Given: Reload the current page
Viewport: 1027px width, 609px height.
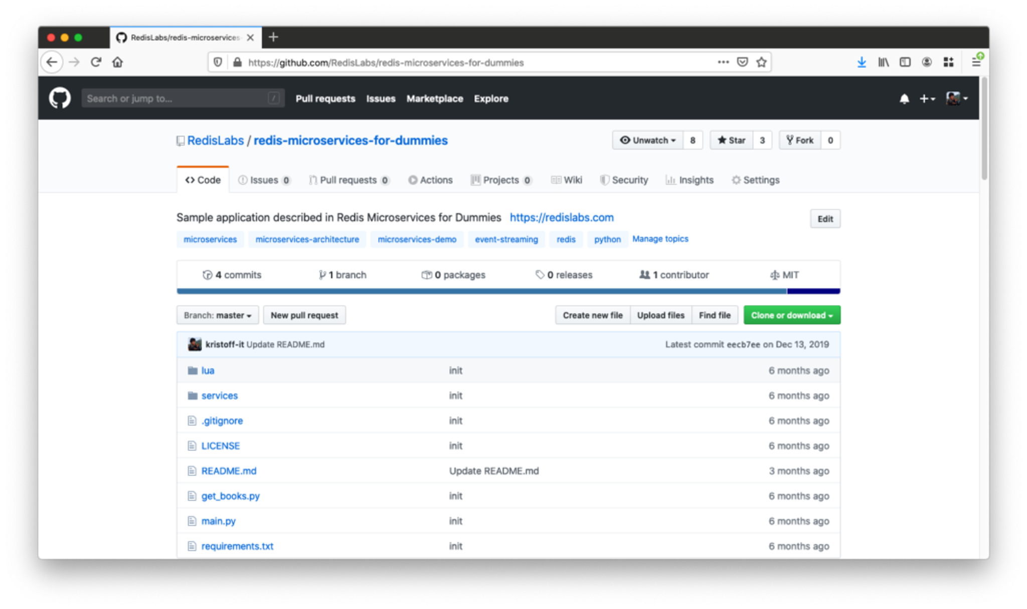Looking at the screenshot, I should coord(96,62).
